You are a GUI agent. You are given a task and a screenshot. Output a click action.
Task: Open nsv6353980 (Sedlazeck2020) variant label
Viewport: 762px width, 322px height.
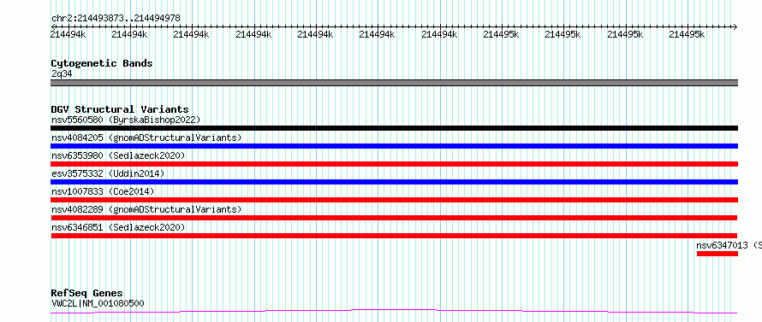[x=118, y=155]
